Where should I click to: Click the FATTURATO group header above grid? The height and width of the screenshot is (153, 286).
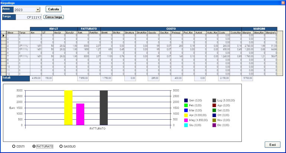click(89, 29)
